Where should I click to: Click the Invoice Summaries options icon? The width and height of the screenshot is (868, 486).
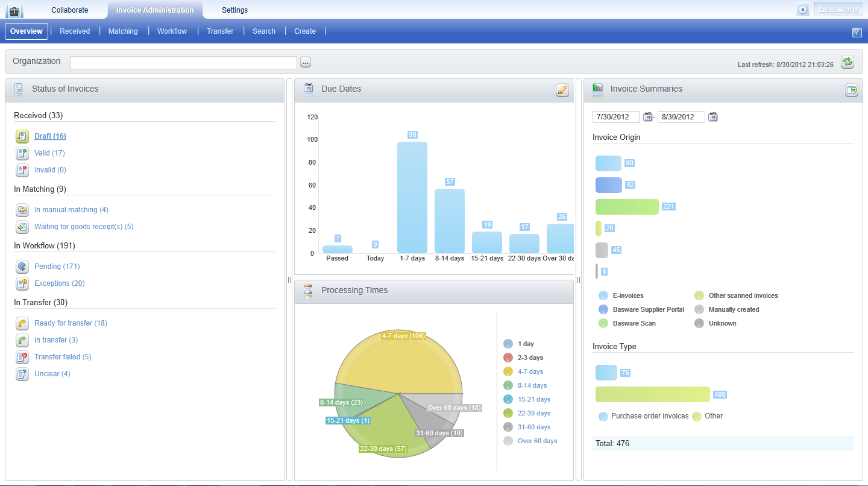[x=852, y=90]
